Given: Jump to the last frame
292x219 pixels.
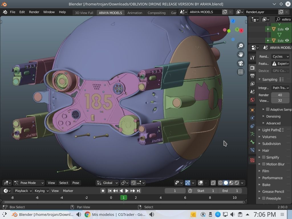Looking at the screenshot, I should [x=138, y=191].
